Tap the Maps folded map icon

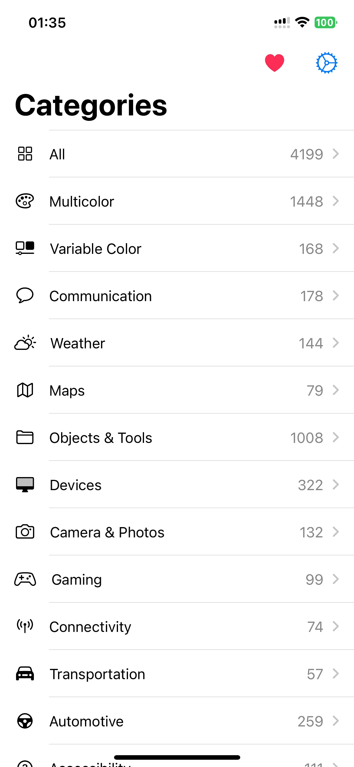[x=25, y=390]
